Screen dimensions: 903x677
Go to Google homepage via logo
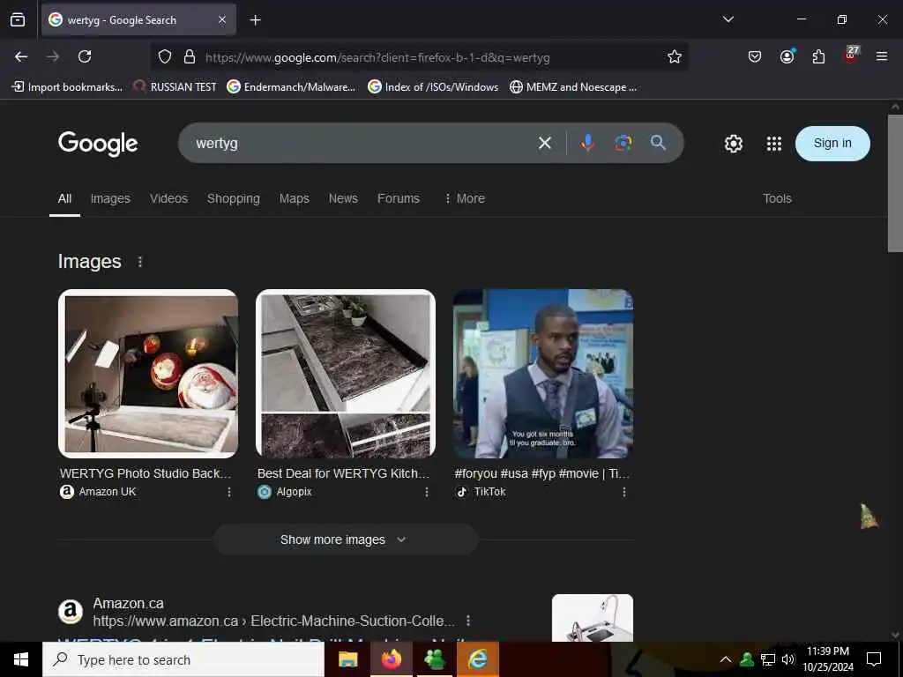tap(98, 144)
